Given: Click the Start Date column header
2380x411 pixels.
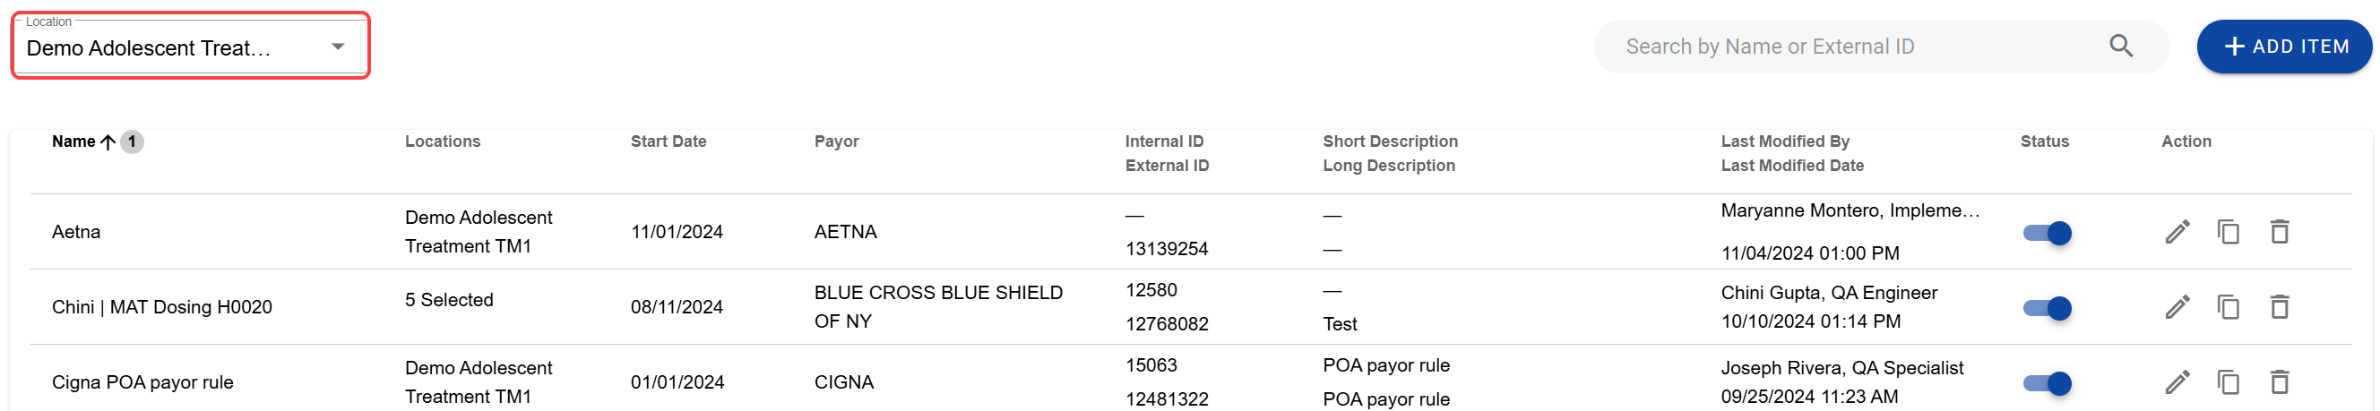Looking at the screenshot, I should tap(668, 141).
